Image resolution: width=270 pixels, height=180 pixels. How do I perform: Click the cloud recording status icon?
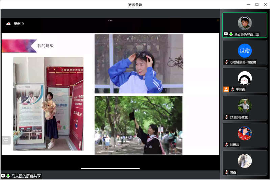click(8, 24)
